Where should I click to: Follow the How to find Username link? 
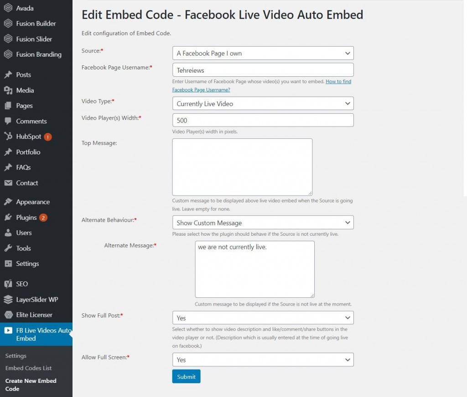[338, 81]
